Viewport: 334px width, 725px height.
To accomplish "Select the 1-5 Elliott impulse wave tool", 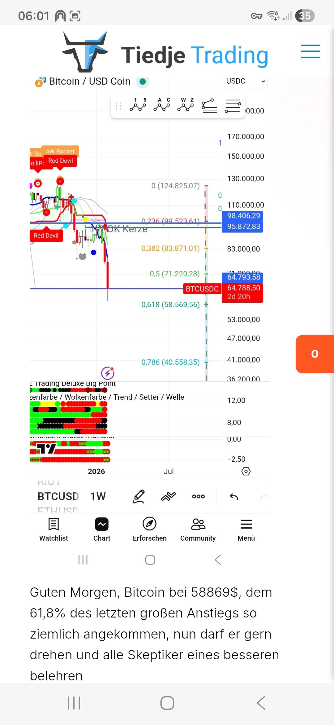I will [x=138, y=105].
